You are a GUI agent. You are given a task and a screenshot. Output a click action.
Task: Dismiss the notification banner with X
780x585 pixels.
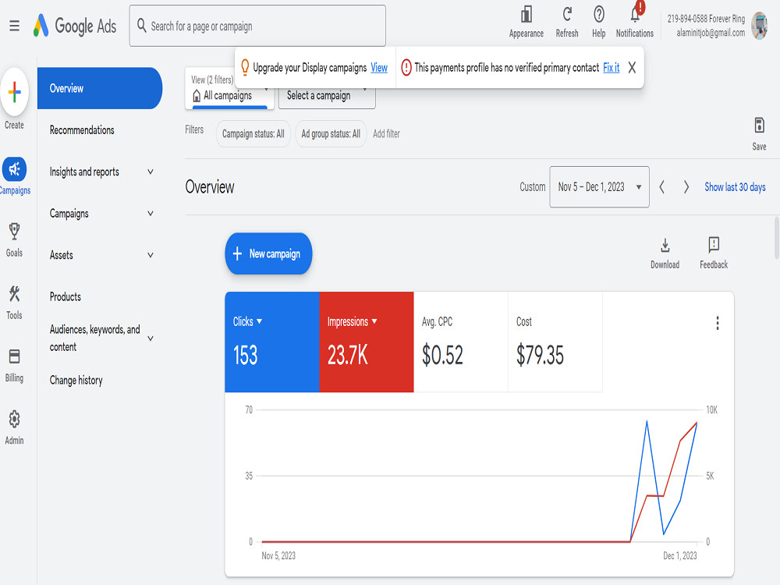pos(632,68)
